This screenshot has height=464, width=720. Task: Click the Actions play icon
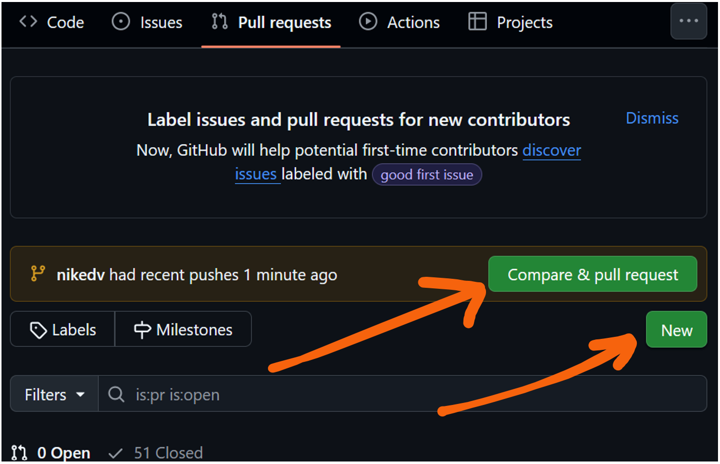[368, 22]
